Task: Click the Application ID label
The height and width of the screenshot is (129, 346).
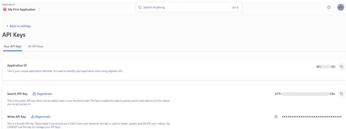Action: click(17, 66)
